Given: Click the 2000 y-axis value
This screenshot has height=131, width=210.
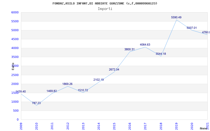Looking at the screenshot, I should (x=15, y=84).
